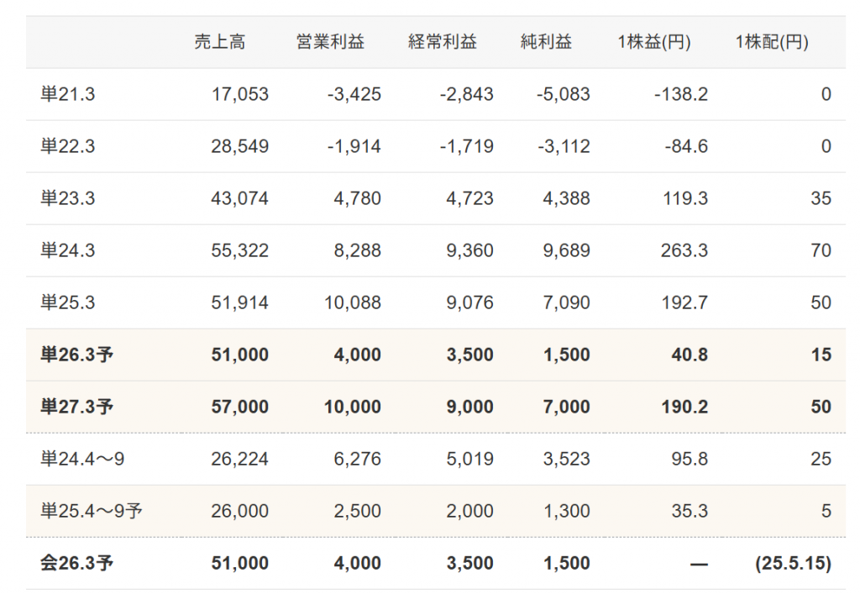This screenshot has width=860, height=594.
Task: Click the 1株益(円) column header
Action: [x=653, y=42]
